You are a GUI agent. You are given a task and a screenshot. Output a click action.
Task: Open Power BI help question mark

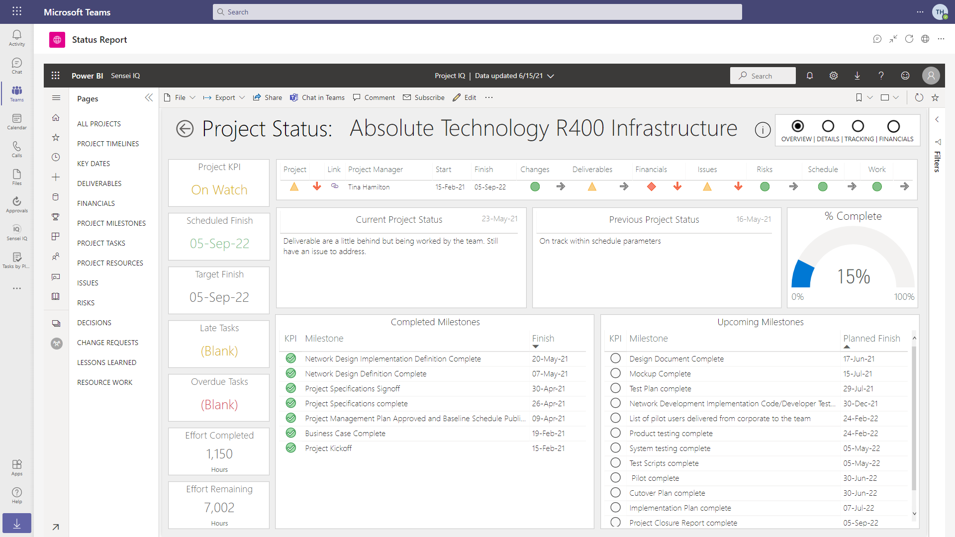click(881, 76)
